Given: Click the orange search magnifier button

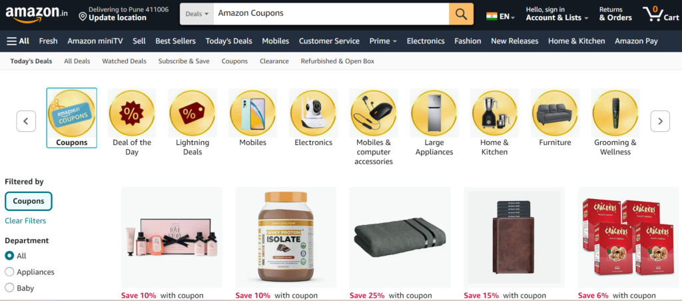Looking at the screenshot, I should point(461,14).
